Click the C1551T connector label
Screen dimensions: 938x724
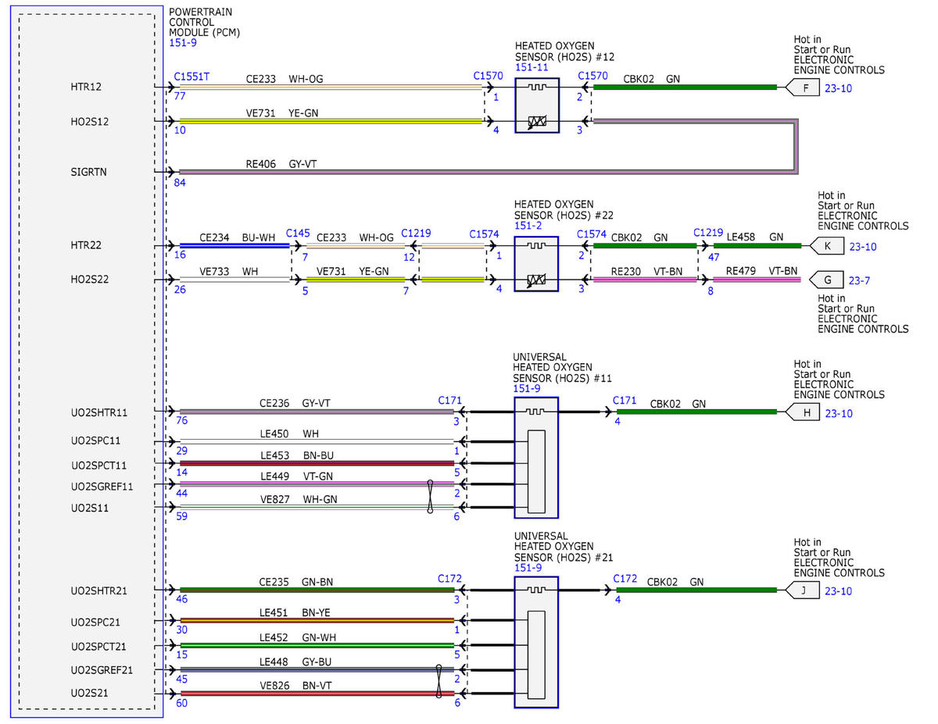(x=192, y=77)
